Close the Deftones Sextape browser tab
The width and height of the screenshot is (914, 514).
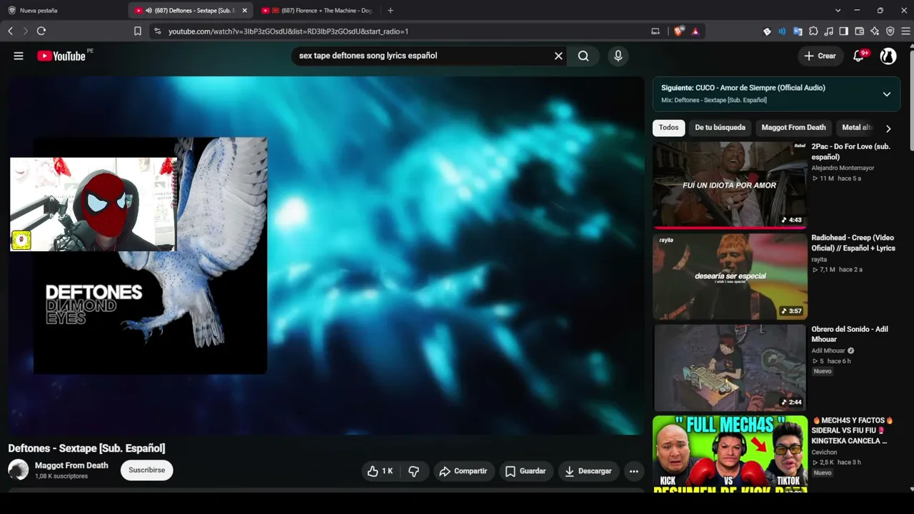tap(245, 11)
